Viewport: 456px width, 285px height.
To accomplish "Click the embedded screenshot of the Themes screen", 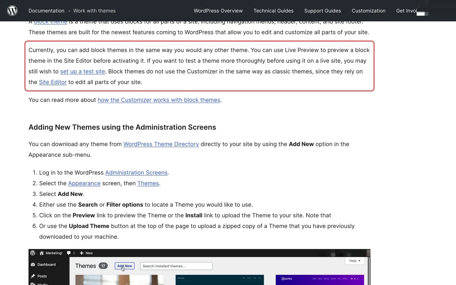I will [x=199, y=267].
